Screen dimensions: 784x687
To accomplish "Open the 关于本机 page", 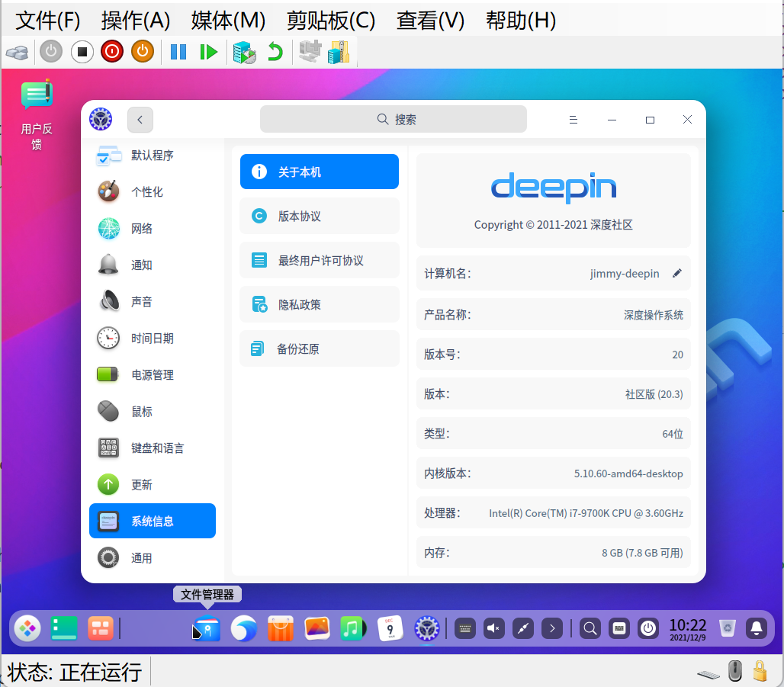I will click(320, 172).
